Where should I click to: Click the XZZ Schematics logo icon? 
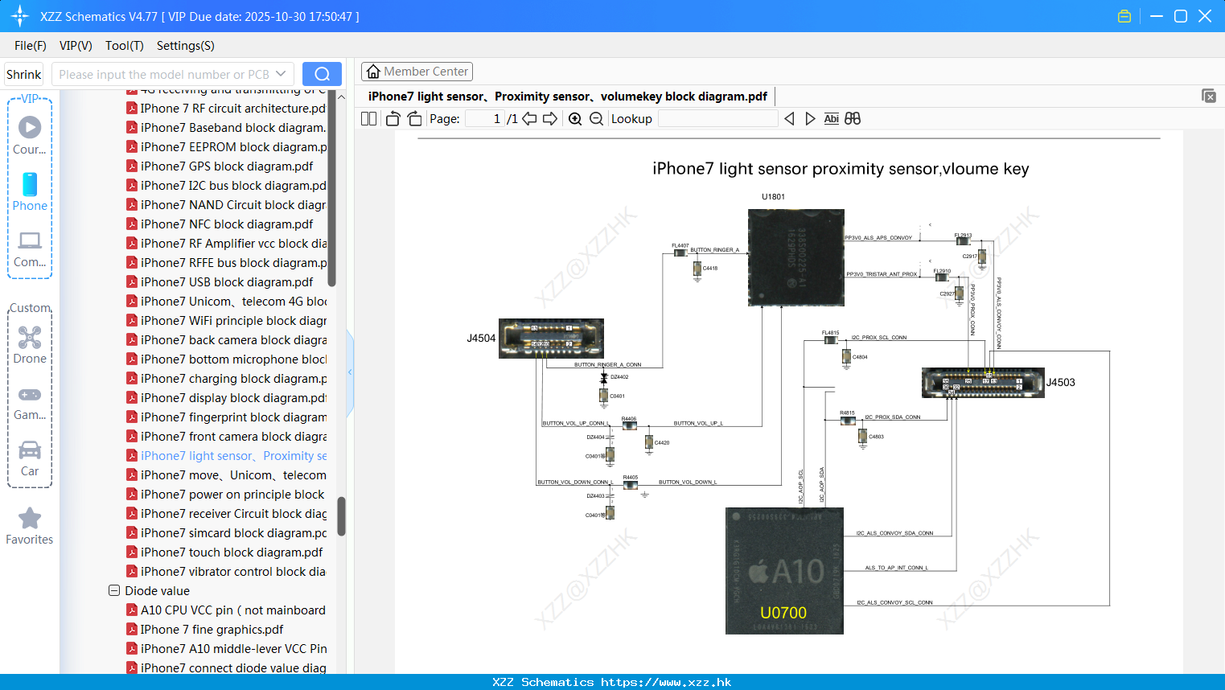(x=20, y=16)
